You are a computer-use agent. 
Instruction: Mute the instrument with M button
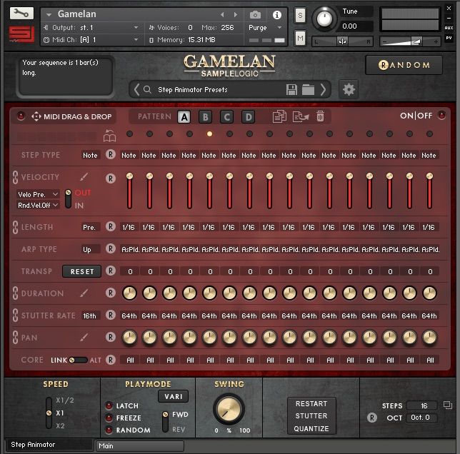(300, 38)
